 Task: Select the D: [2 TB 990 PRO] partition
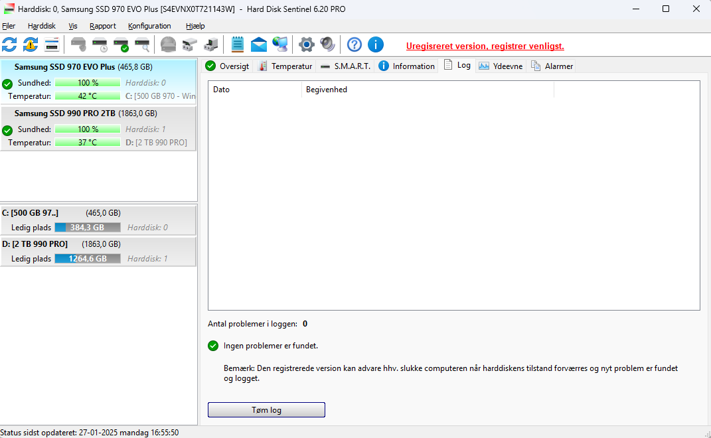point(98,252)
